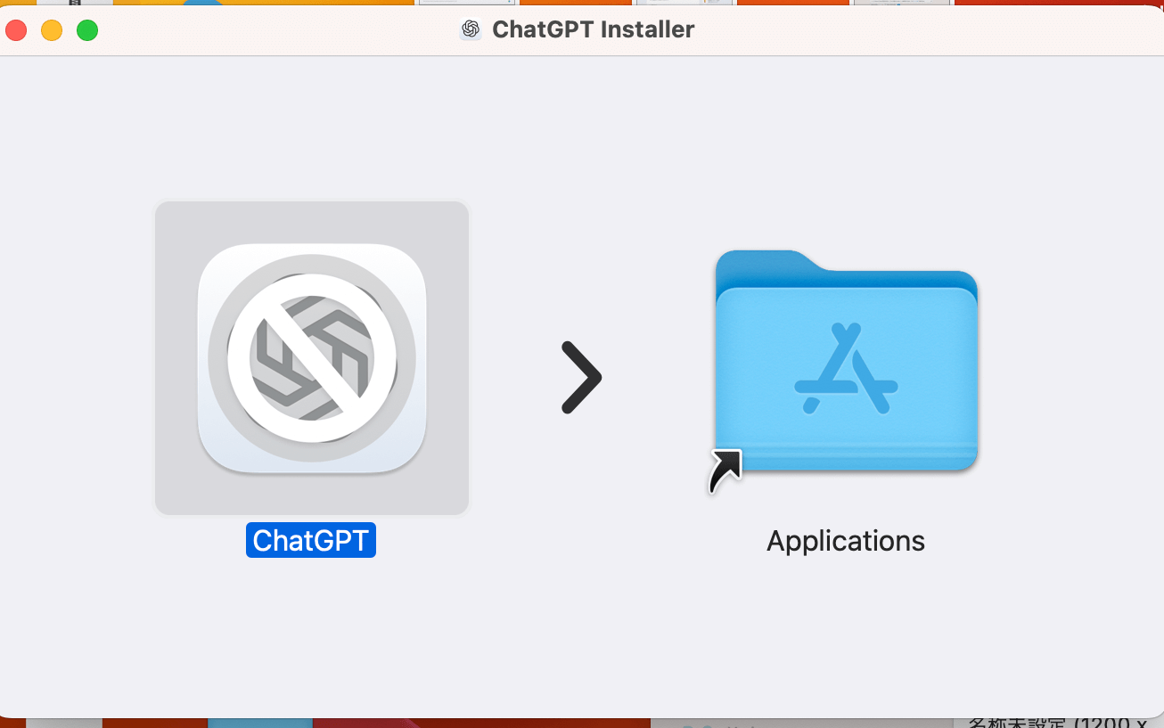This screenshot has width=1164, height=728.
Task: Click the alias arrow badge on Applications folder
Action: pos(724,471)
